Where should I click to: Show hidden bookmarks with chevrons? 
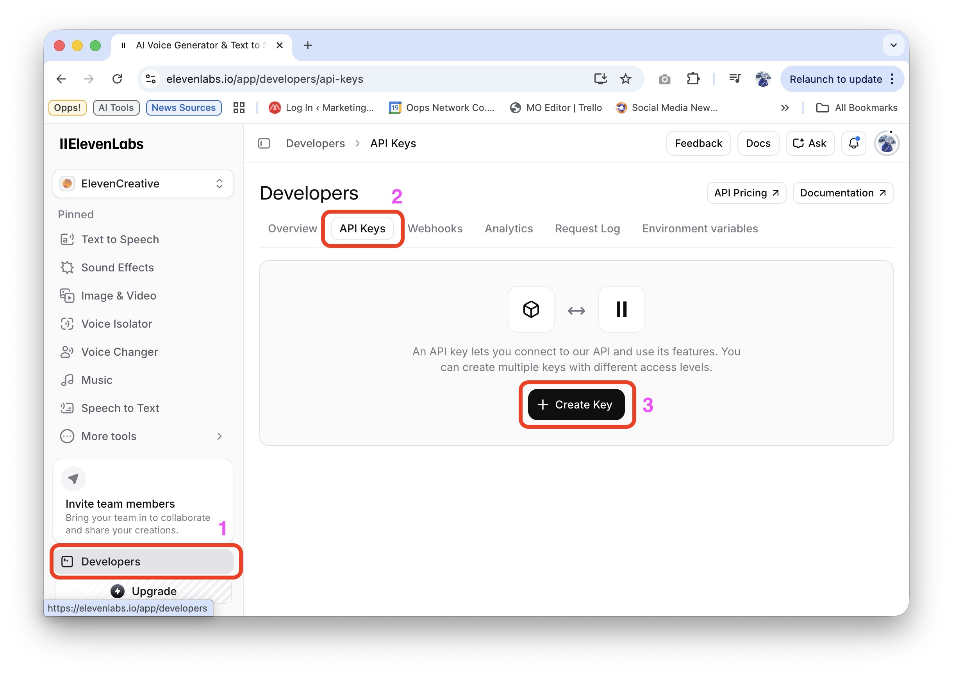pos(785,108)
